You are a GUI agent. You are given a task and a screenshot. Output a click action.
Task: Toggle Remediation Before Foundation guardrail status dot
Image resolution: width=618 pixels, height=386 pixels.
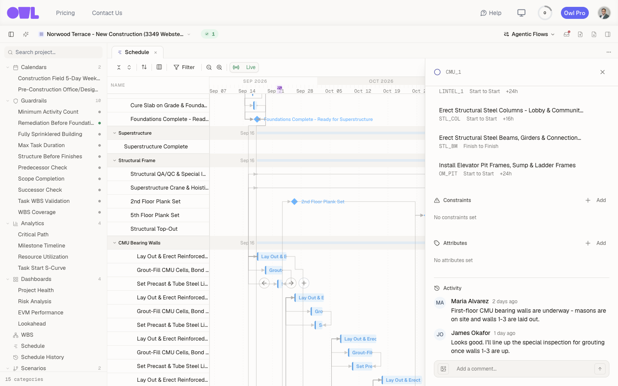[100, 123]
